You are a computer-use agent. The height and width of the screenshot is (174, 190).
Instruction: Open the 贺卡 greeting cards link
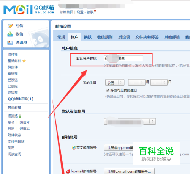point(11,122)
